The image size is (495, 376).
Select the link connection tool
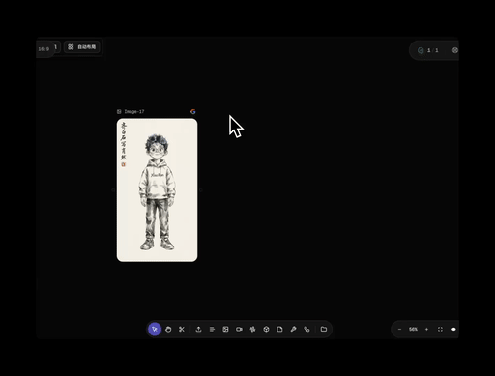click(306, 329)
